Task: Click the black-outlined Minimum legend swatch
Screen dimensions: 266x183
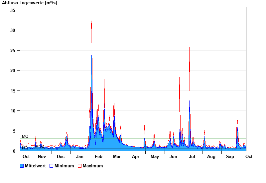Action: coord(51,166)
